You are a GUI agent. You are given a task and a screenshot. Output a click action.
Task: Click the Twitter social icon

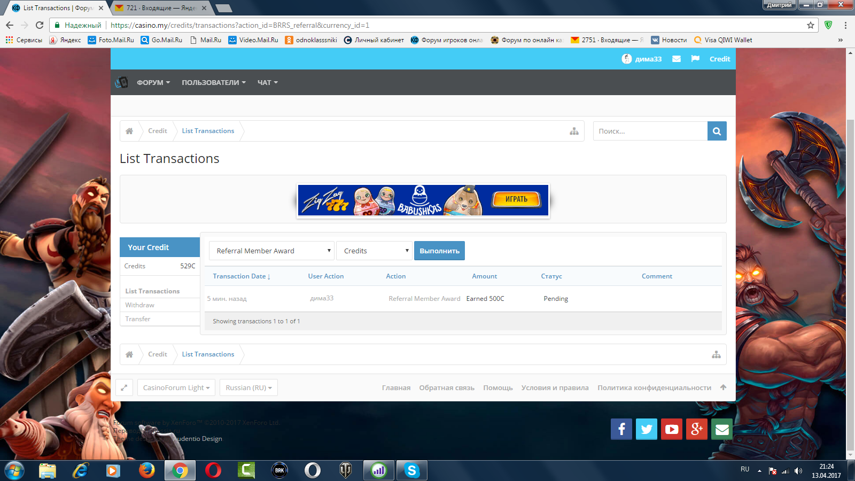click(646, 429)
